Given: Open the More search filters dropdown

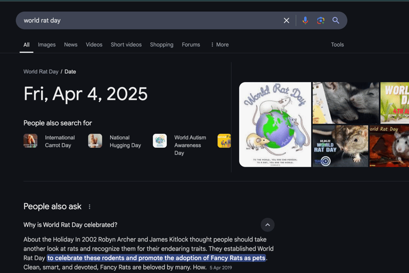Looking at the screenshot, I should tap(219, 45).
